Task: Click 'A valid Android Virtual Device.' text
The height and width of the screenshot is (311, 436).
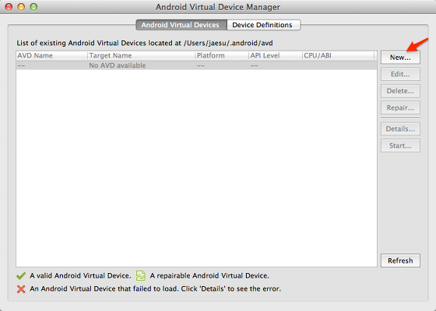Action: [x=80, y=276]
